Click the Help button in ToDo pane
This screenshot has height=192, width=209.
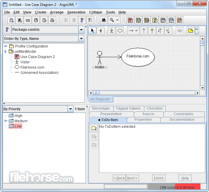tap(185, 178)
